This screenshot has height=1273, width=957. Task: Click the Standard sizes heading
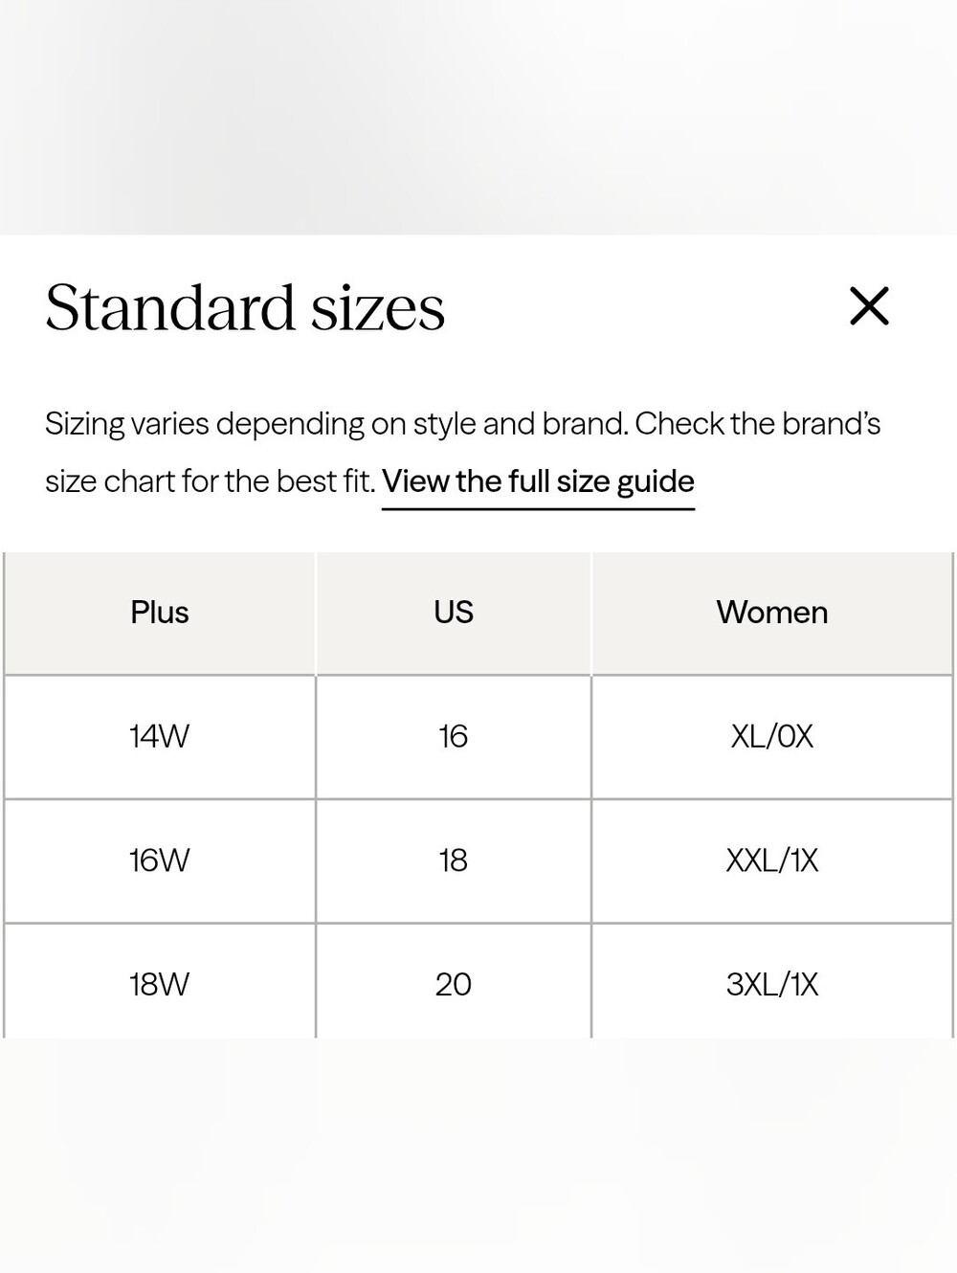point(245,308)
